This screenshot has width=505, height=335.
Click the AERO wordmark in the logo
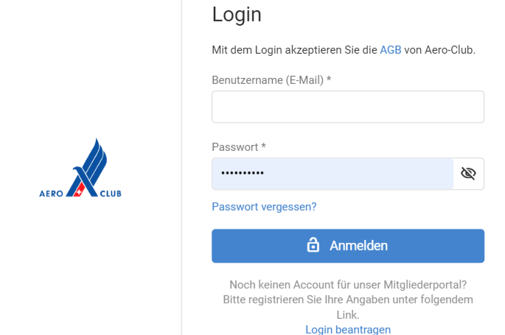[51, 194]
